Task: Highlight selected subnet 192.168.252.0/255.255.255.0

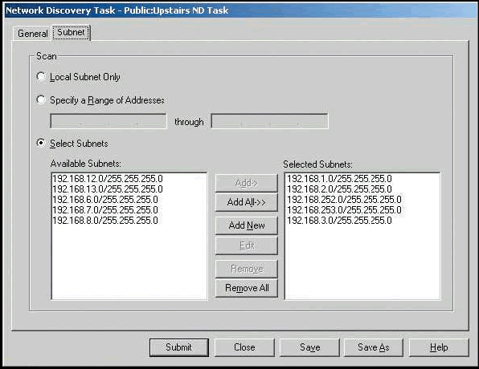Action: [344, 200]
